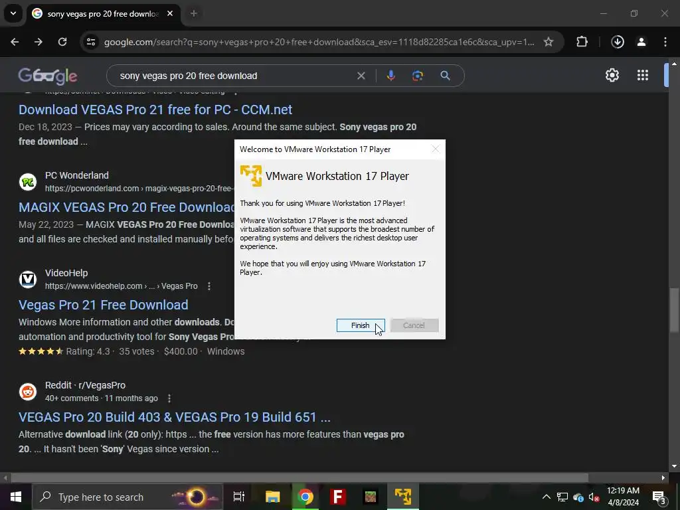
Task: Open Chrome three-dot menu
Action: point(665,42)
